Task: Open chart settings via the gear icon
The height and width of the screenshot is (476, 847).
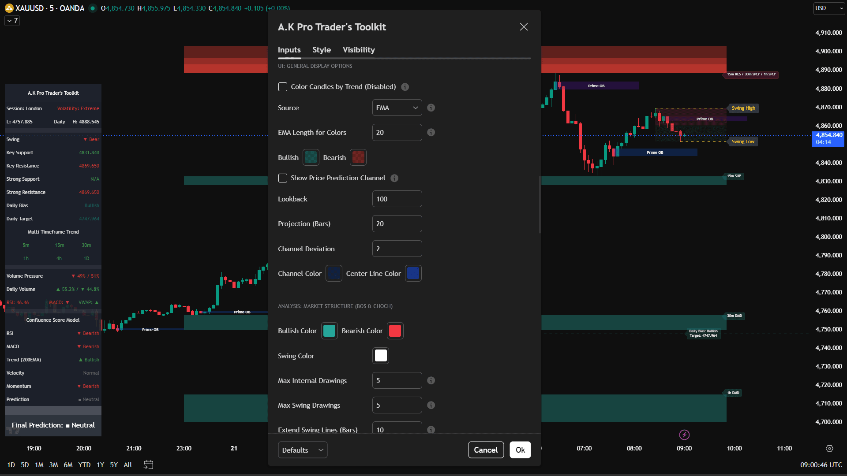Action: [x=829, y=448]
